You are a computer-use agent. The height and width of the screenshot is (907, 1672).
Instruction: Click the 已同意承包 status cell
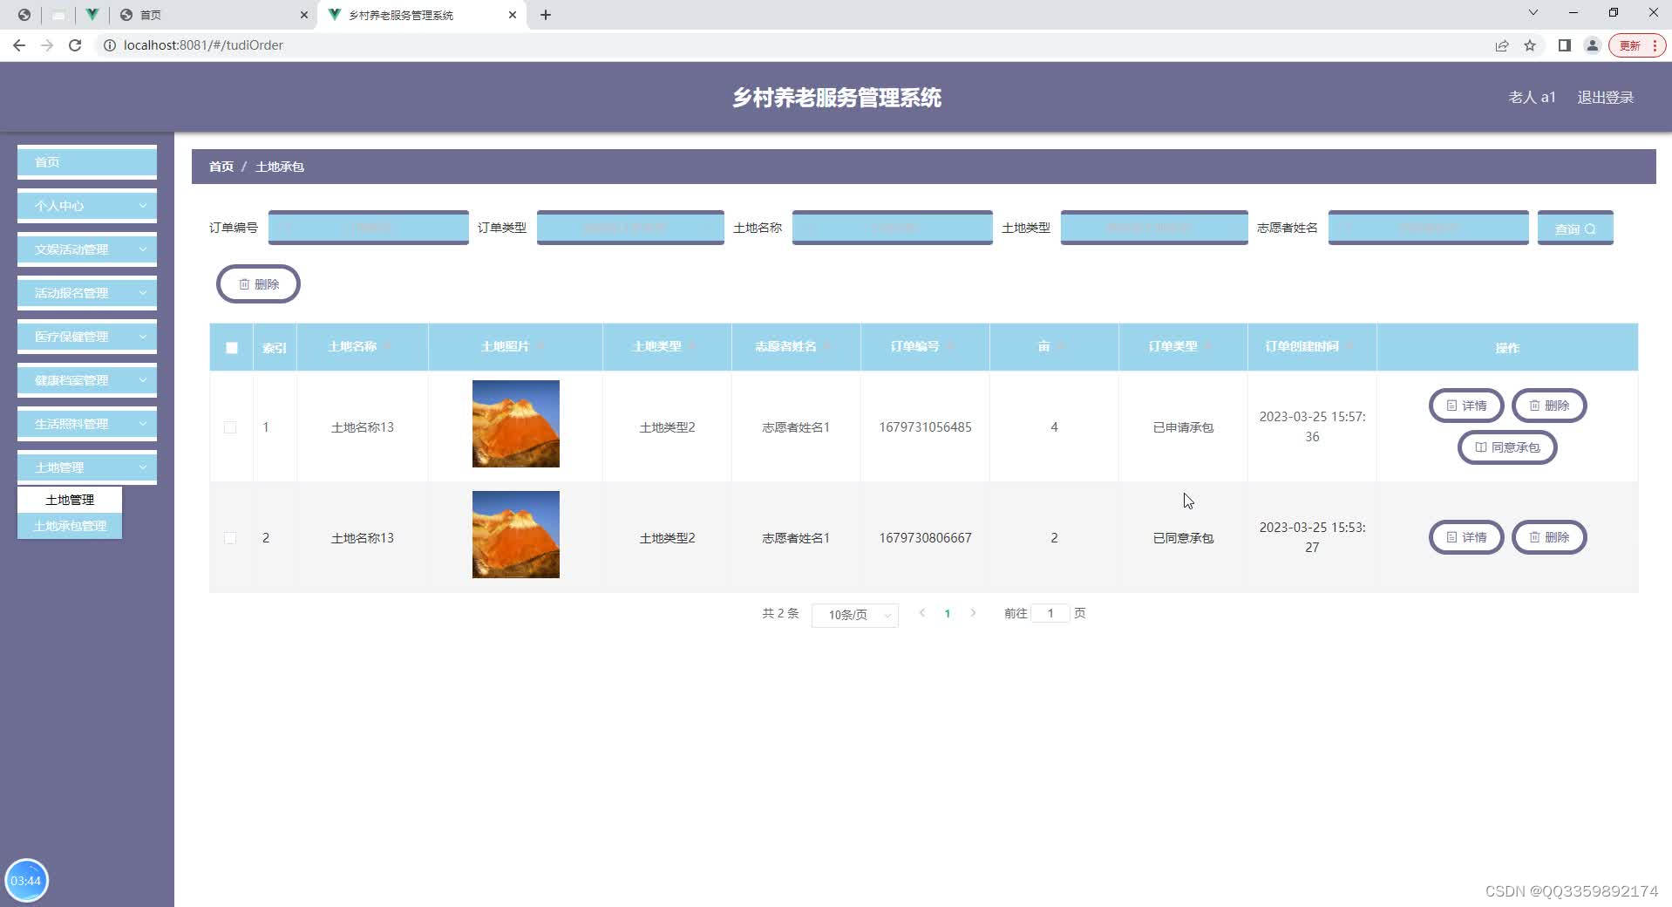pos(1183,538)
